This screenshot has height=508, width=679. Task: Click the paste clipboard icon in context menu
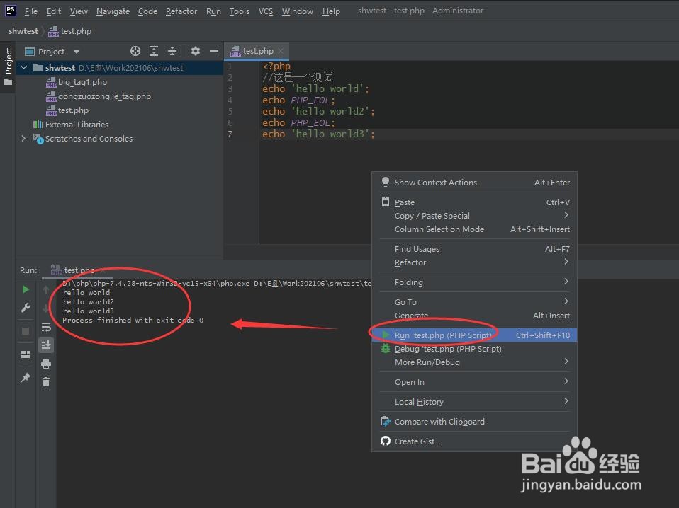pos(386,202)
